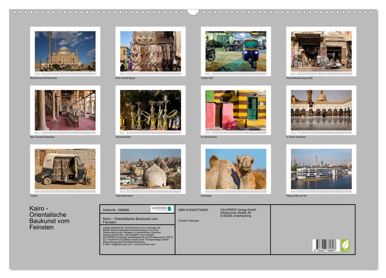Click the Artikel-Nr. 1989986 text
This screenshot has width=386, height=278.
click(115, 210)
